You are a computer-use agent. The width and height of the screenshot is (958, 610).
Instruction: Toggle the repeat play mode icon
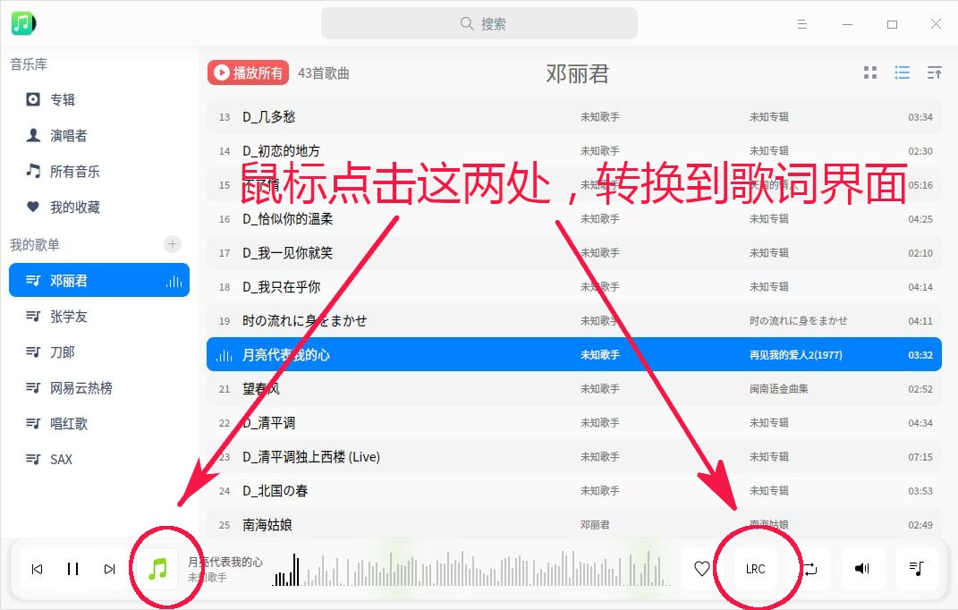point(810,569)
